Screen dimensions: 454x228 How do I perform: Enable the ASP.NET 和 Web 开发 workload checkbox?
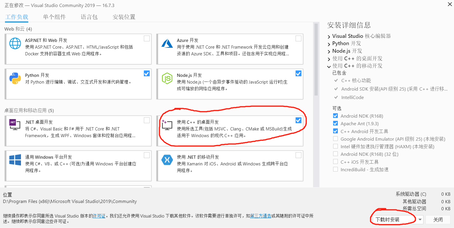[147, 38]
